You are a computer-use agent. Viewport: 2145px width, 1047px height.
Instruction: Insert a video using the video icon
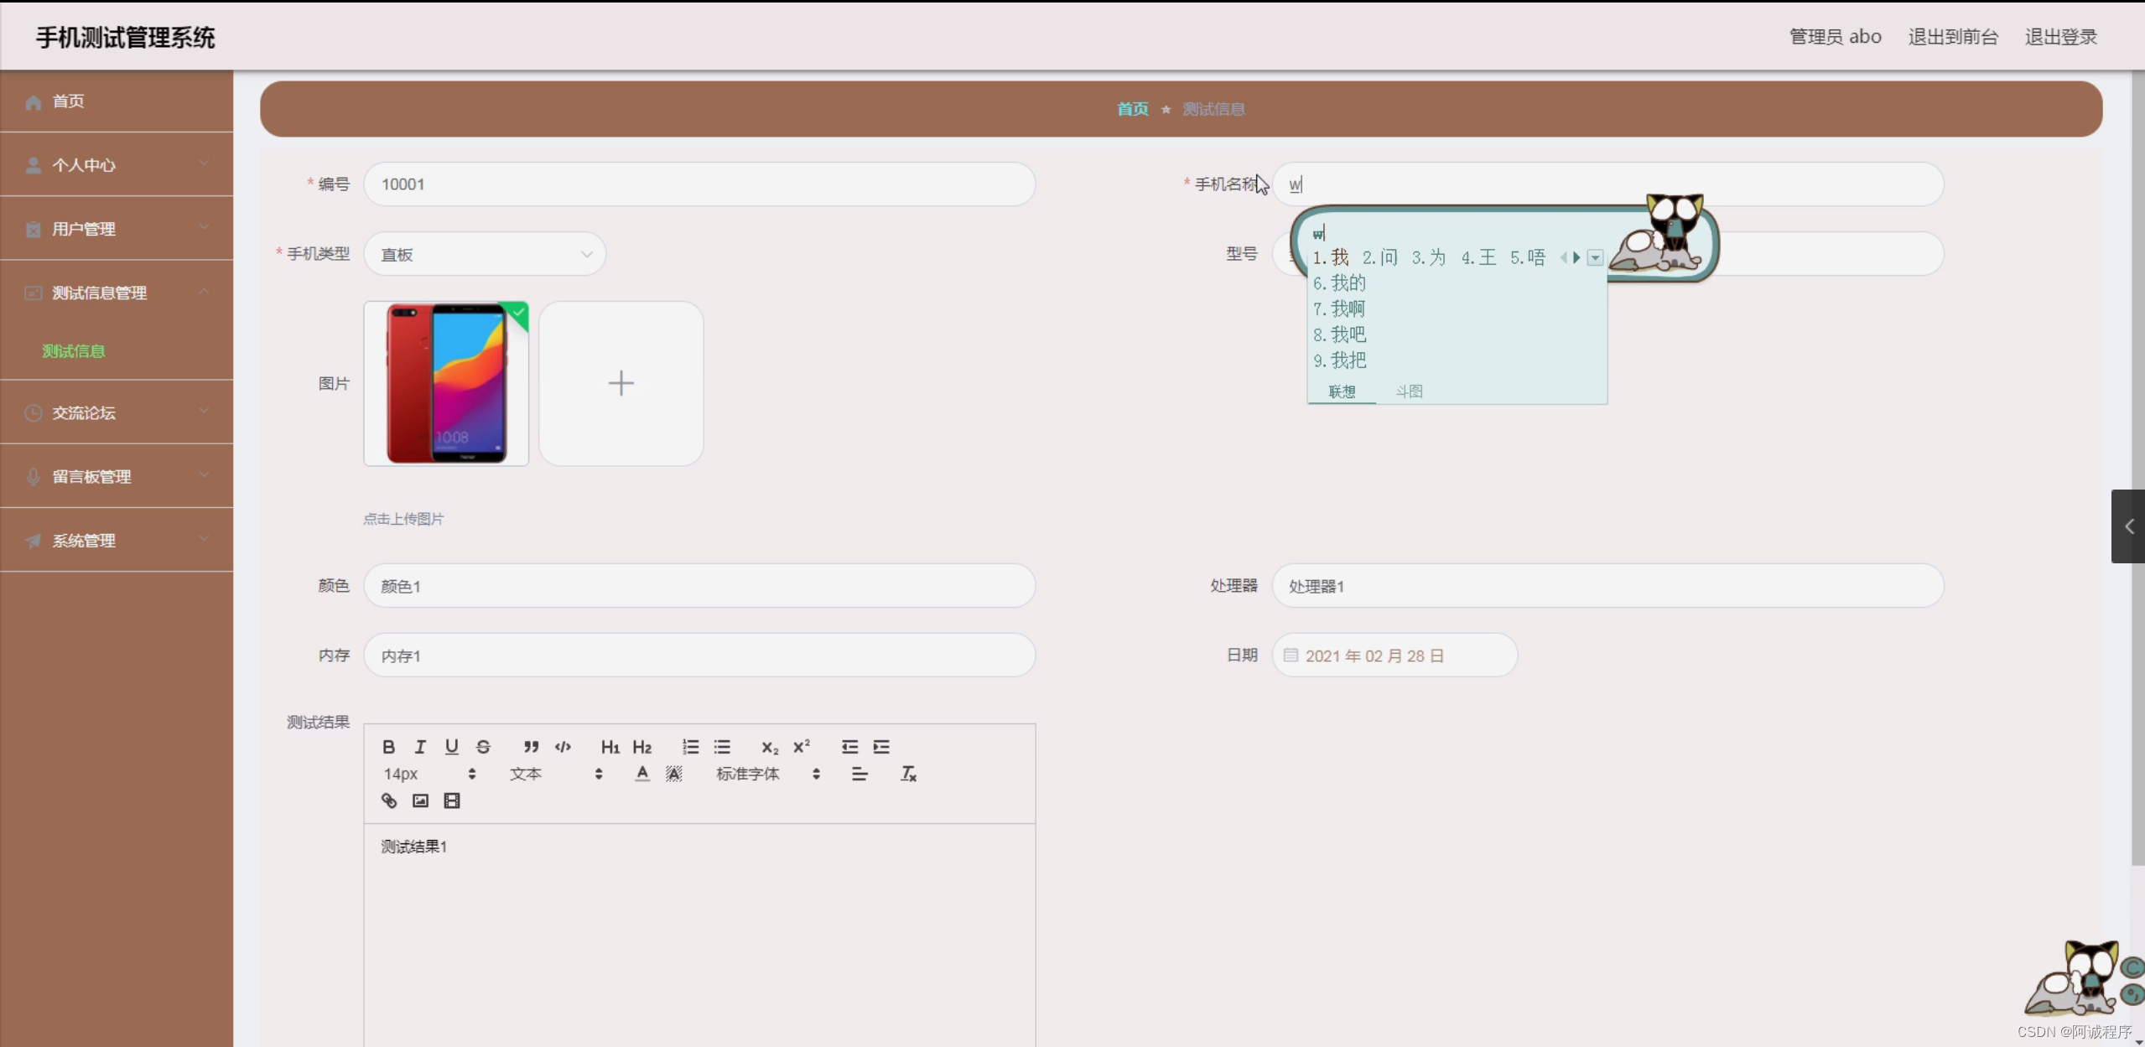click(x=452, y=801)
